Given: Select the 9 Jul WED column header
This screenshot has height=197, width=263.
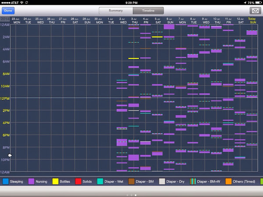Looking at the screenshot, I should click(x=206, y=21).
